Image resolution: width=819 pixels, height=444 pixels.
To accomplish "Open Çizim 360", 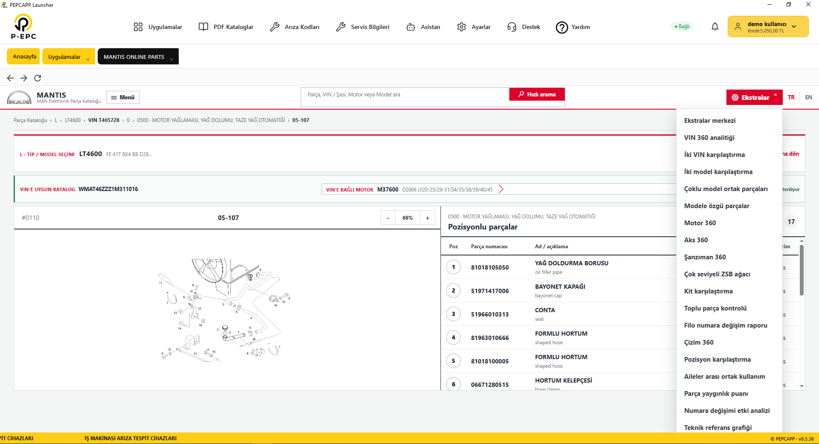I will click(x=729, y=342).
